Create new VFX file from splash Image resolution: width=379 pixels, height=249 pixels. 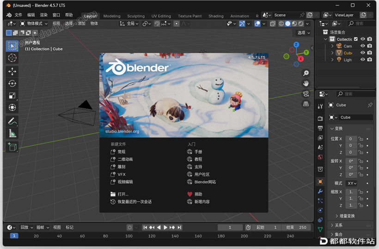[118, 174]
